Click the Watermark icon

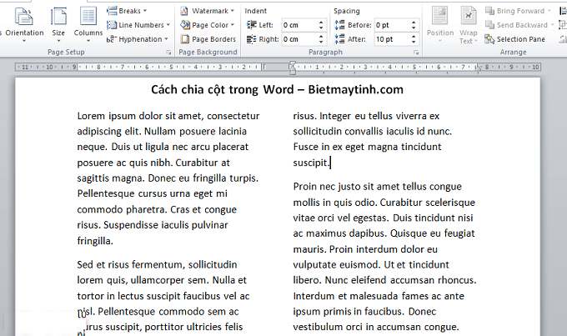coord(184,11)
